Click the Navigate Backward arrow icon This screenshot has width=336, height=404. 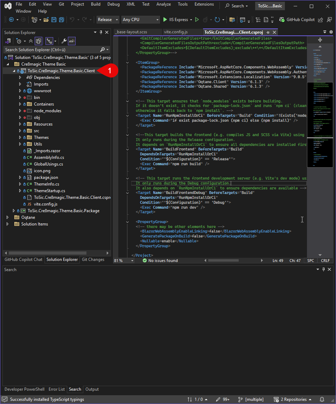[x=11, y=20]
